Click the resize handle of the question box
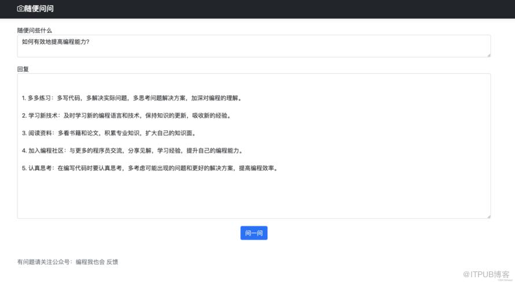Image resolution: width=515 pixels, height=283 pixels. 488,55
